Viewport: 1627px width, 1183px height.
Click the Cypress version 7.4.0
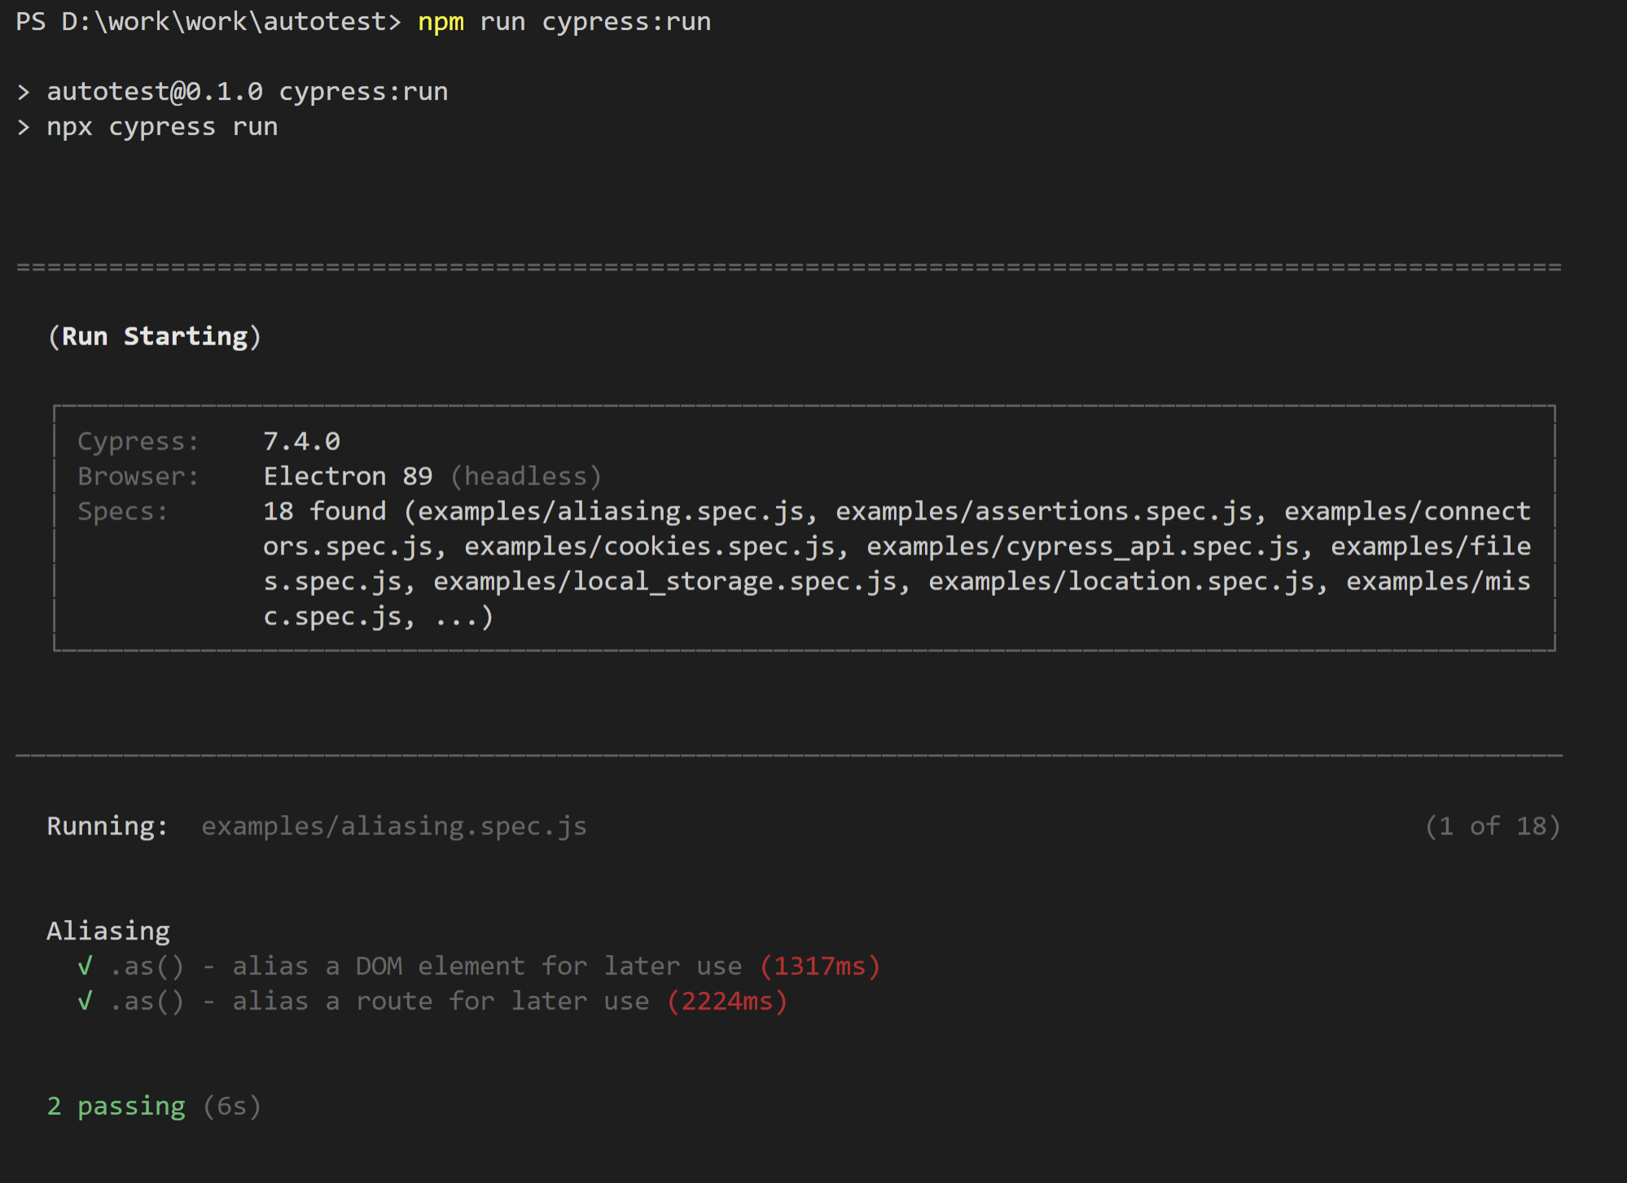301,441
